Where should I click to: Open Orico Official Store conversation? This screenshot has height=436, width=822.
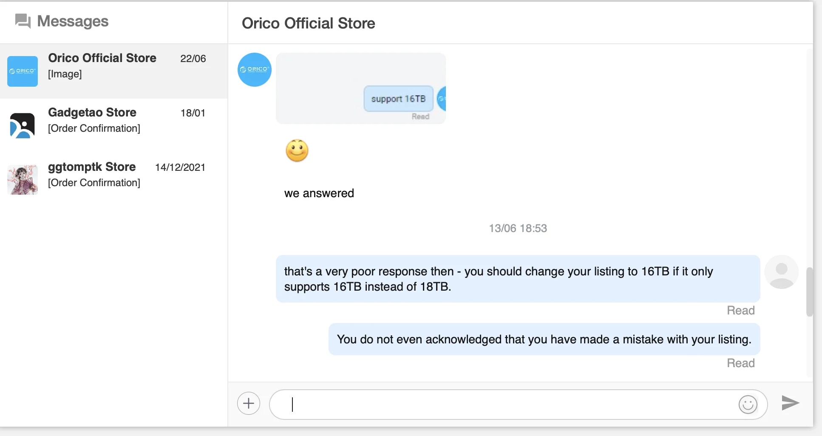[x=113, y=71]
